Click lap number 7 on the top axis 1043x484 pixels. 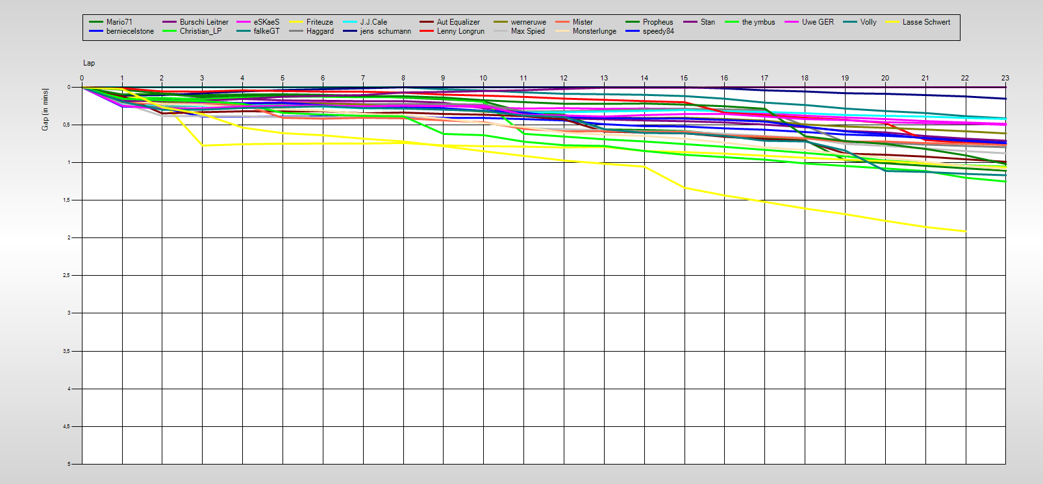(363, 78)
